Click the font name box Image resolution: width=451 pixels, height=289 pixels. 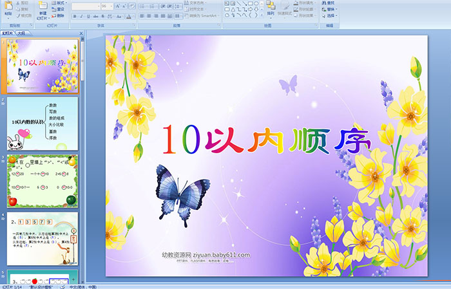(x=86, y=6)
